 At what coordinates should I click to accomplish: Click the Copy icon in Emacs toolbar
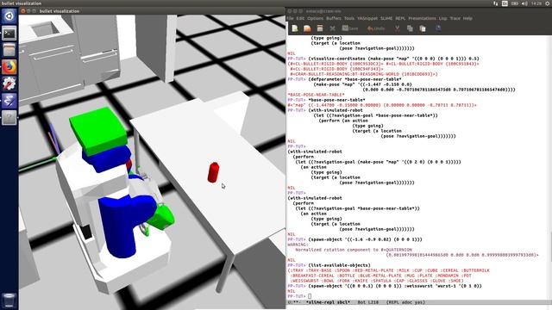[410, 28]
